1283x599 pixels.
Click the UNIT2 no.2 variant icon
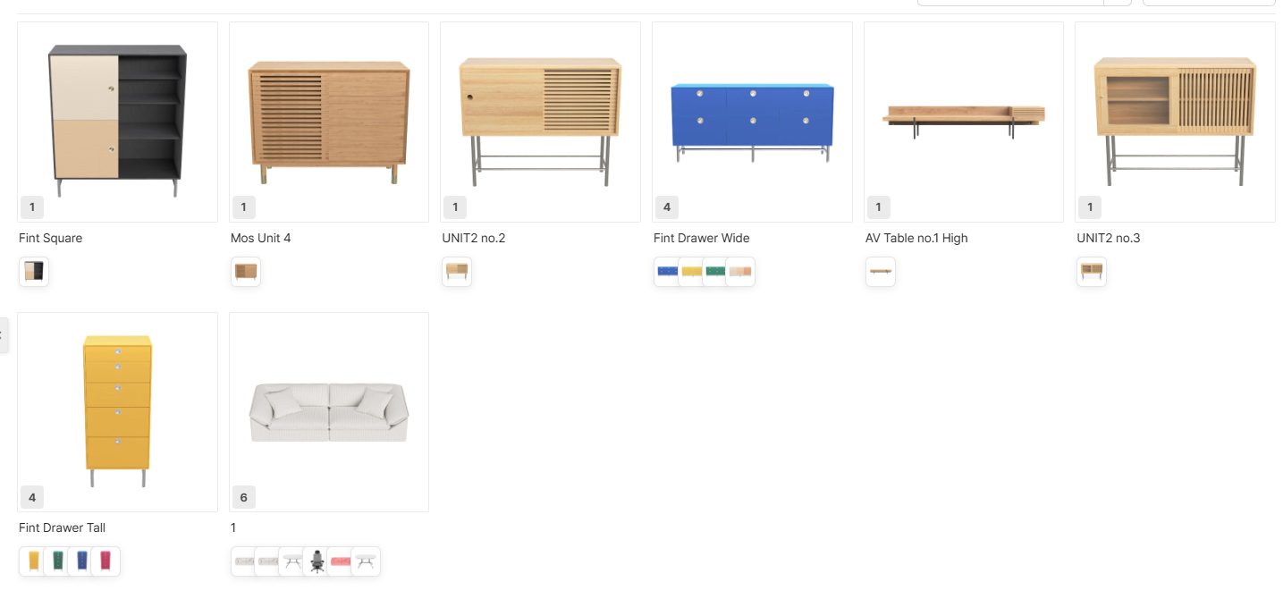(x=457, y=272)
